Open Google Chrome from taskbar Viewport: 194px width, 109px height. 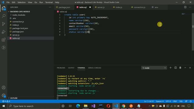tap(123, 106)
